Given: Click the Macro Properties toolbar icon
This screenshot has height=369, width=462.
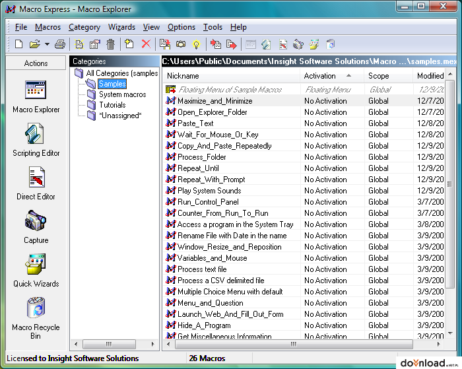Looking at the screenshot, I should (95, 44).
